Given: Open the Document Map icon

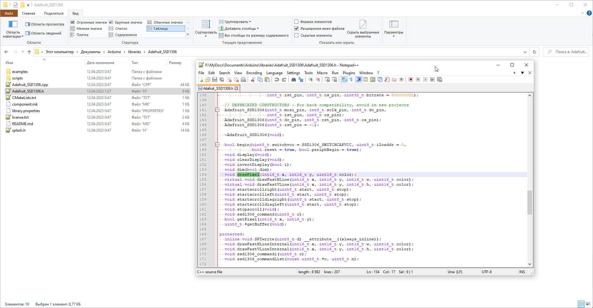Looking at the screenshot, I should (373, 80).
